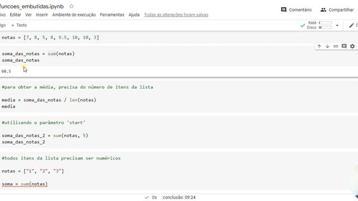Click the connected checkmark beside RAM
This screenshot has height=201, width=358.
(303, 25)
